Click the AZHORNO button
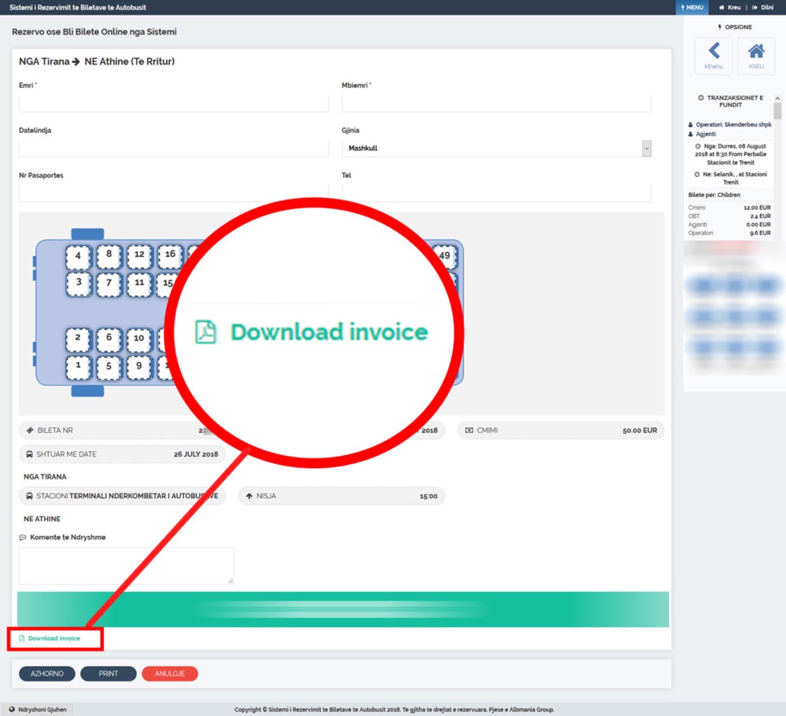Viewport: 786px width, 716px height. (47, 674)
